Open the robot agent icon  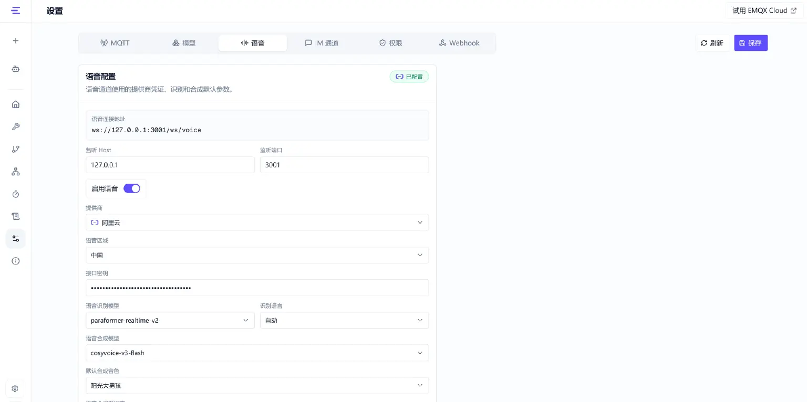[16, 69]
